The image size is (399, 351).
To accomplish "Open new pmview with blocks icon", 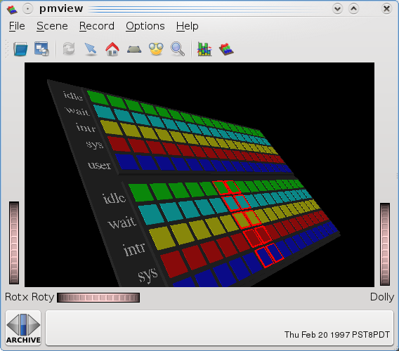I will [x=226, y=49].
